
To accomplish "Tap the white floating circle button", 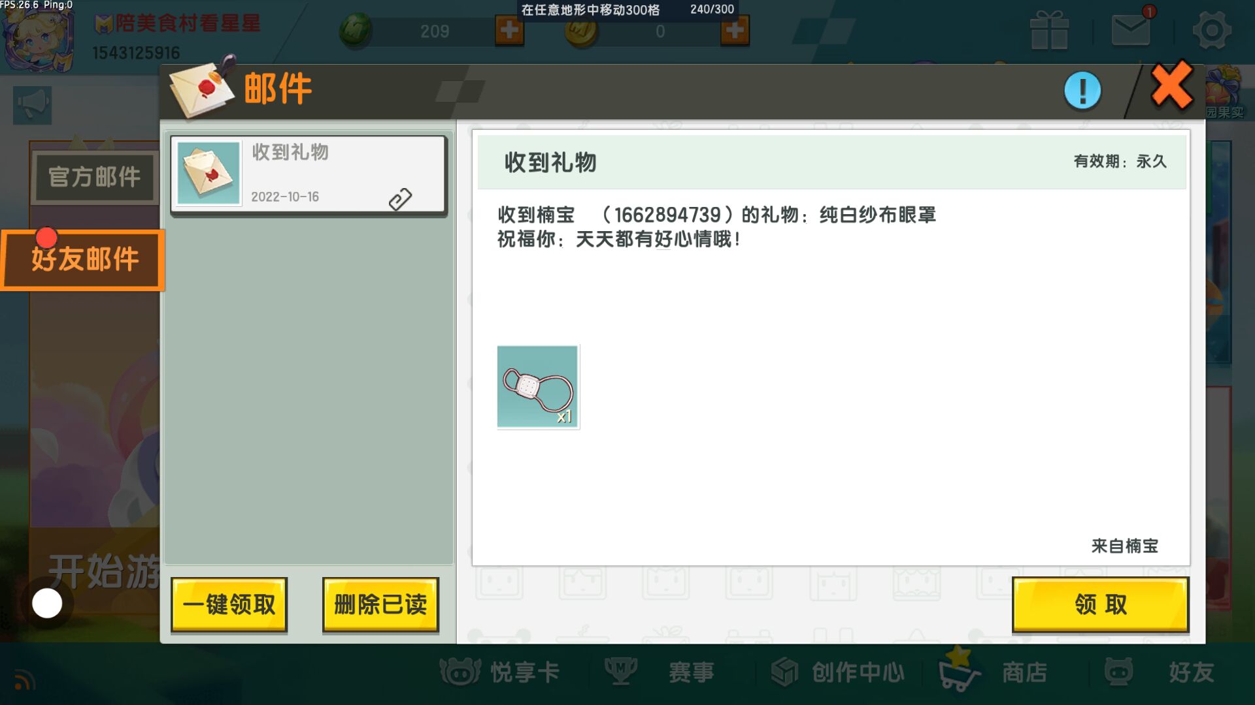I will tap(47, 603).
